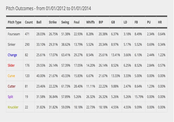Select the Knuckler pitch type link
This screenshot has height=122, width=174.
tap(13, 107)
